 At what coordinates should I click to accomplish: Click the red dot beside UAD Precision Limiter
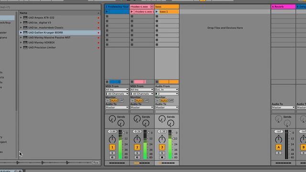point(98,48)
